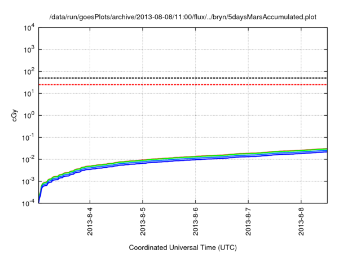Click the blue accumulated dose curve
Viewport: 361px width, 253px height.
tap(196, 159)
